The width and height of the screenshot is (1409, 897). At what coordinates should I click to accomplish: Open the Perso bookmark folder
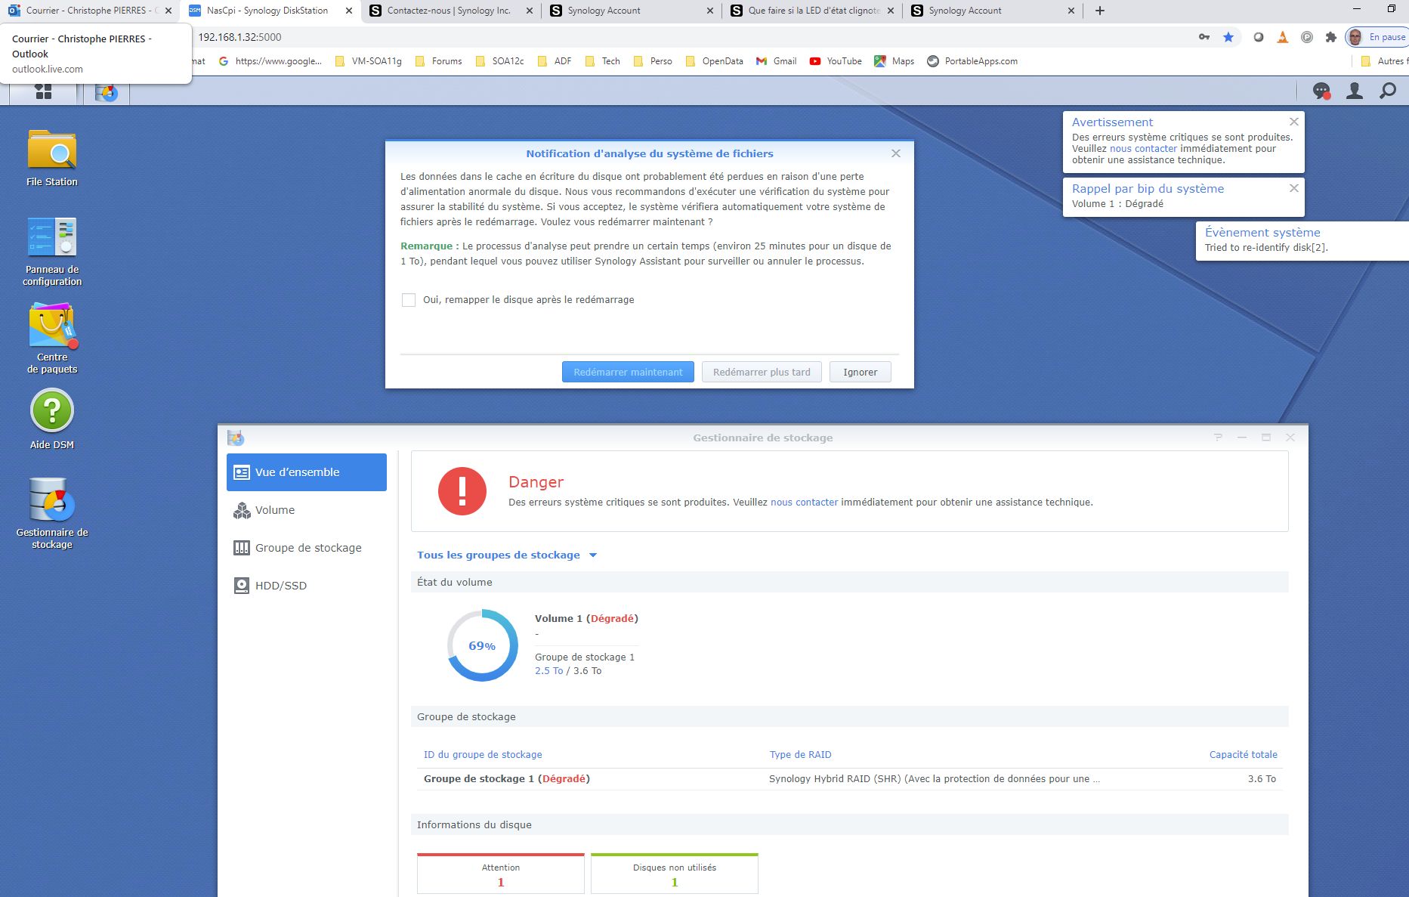pos(653,61)
